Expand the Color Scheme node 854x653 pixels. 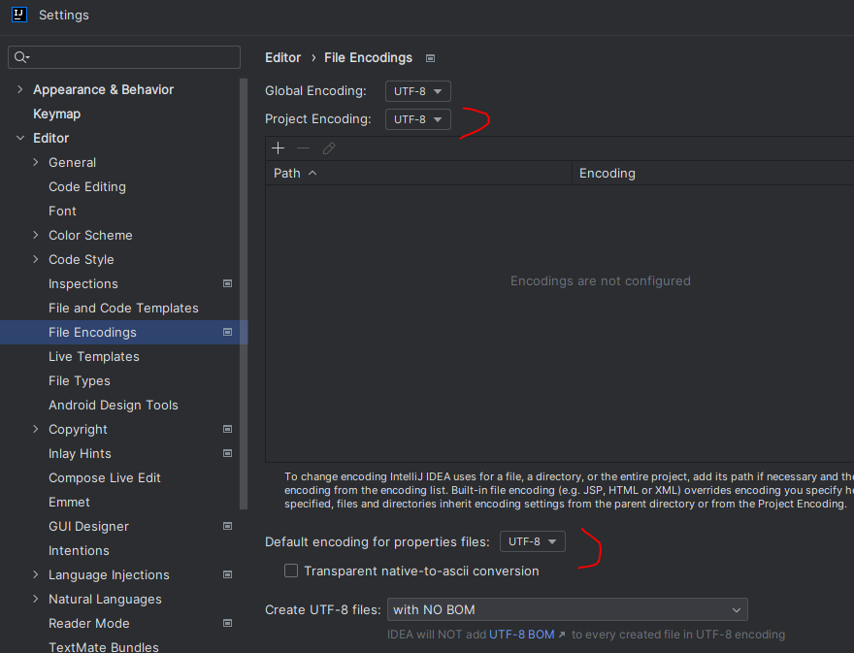(36, 235)
